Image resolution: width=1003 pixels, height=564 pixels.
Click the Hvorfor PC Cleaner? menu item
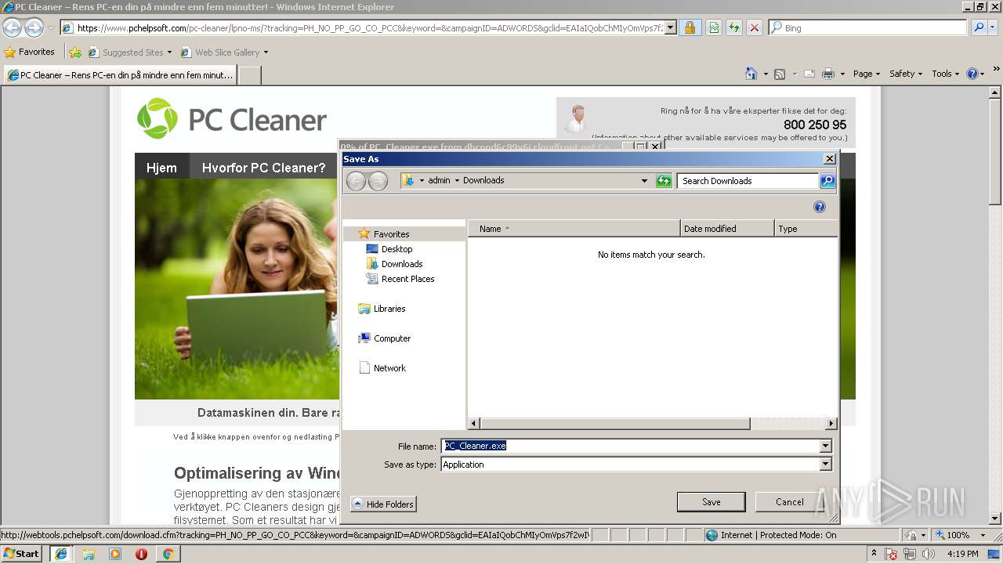[x=263, y=168]
